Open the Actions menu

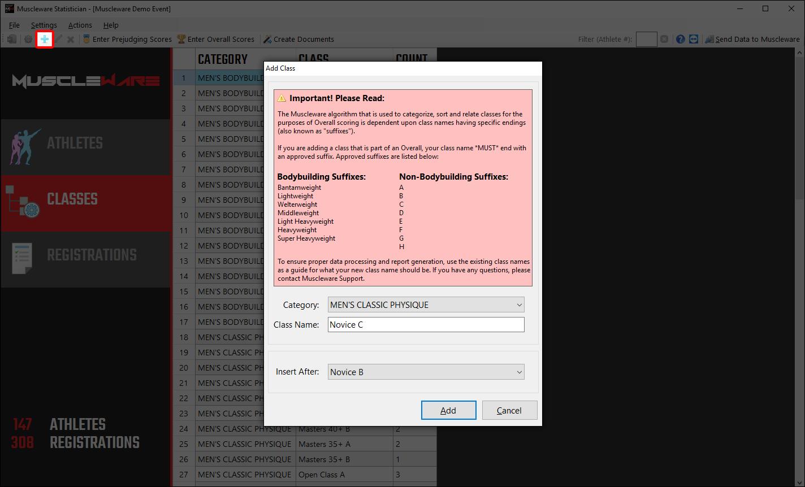[80, 25]
